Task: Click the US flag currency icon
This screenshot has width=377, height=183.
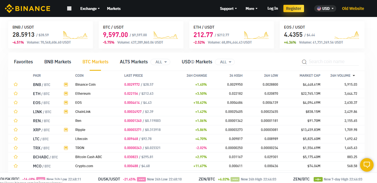Action: [x=319, y=8]
